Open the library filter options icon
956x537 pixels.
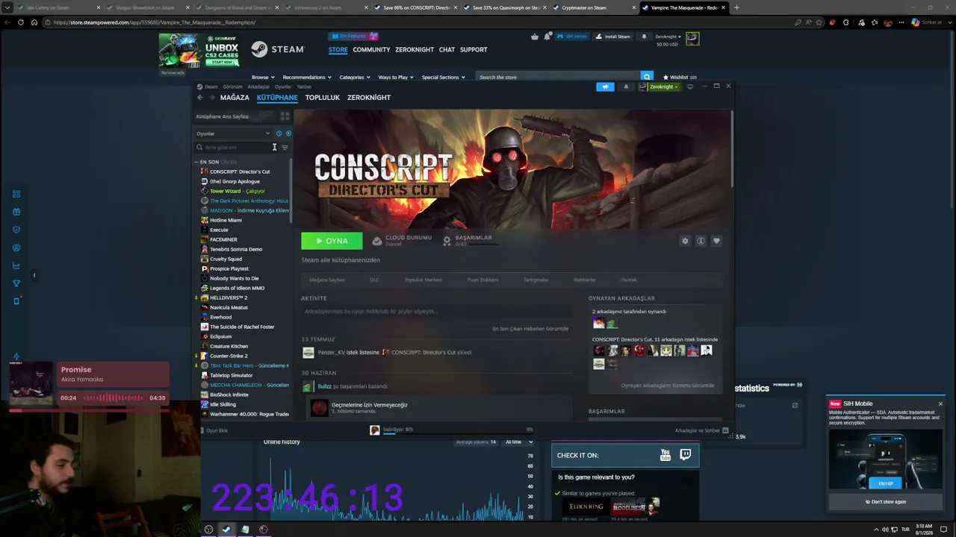tap(285, 148)
